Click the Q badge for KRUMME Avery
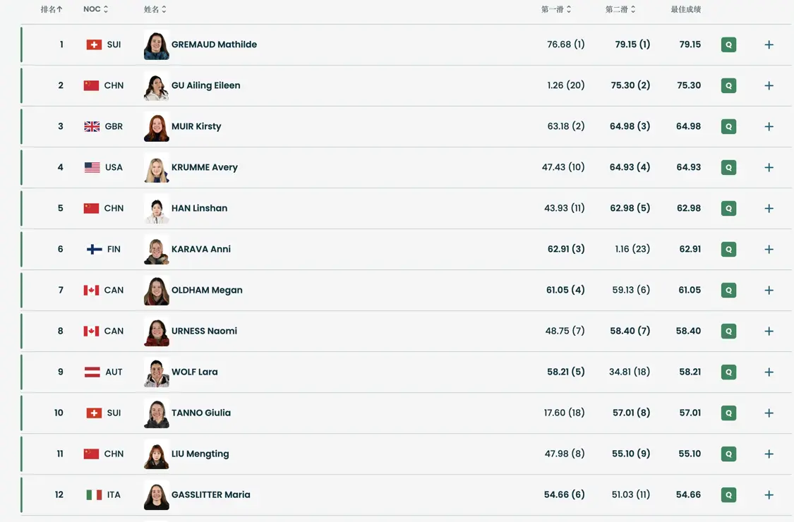 click(x=728, y=167)
